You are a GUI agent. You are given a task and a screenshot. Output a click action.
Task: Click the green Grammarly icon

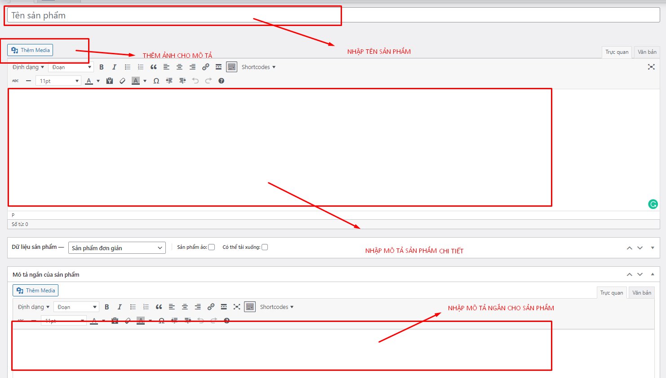653,204
